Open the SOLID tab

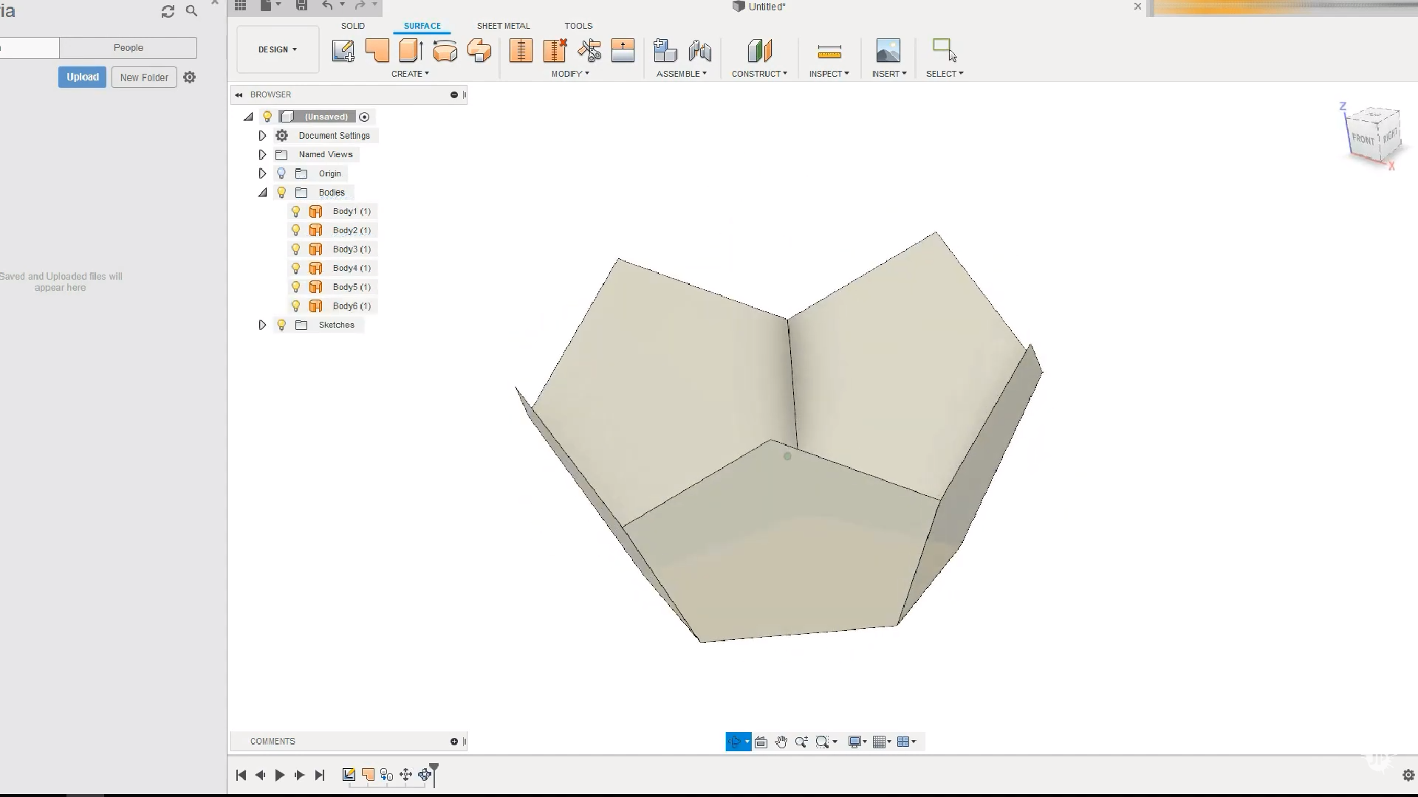352,26
